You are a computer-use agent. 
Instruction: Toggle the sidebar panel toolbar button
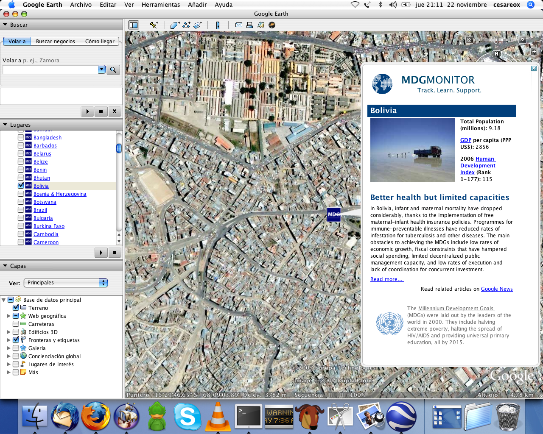(134, 25)
